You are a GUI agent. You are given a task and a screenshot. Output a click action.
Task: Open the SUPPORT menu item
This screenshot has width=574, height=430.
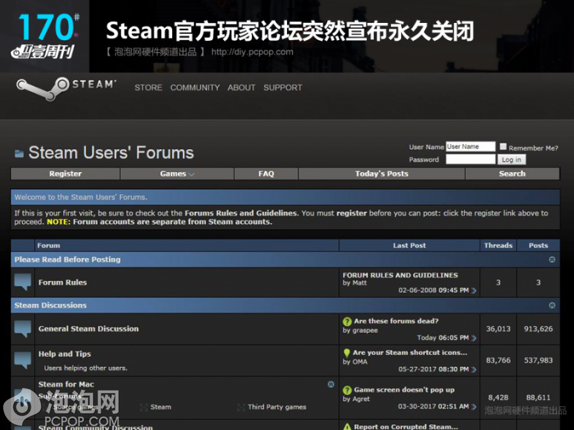click(283, 88)
